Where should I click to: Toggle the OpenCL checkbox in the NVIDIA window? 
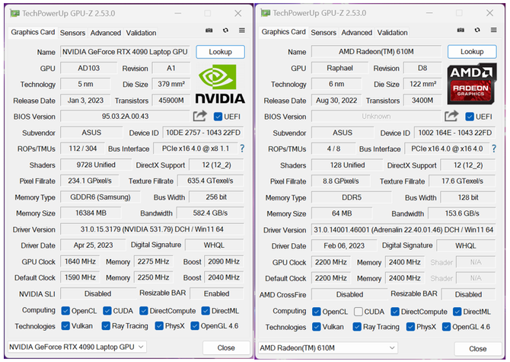pos(65,311)
